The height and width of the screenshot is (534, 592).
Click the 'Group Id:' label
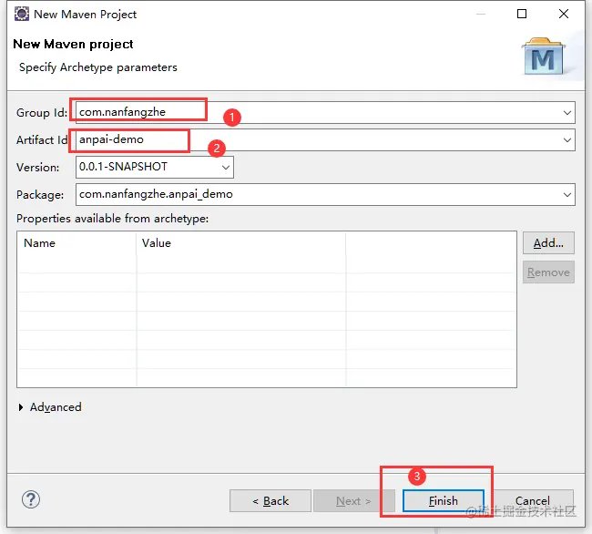pos(42,113)
